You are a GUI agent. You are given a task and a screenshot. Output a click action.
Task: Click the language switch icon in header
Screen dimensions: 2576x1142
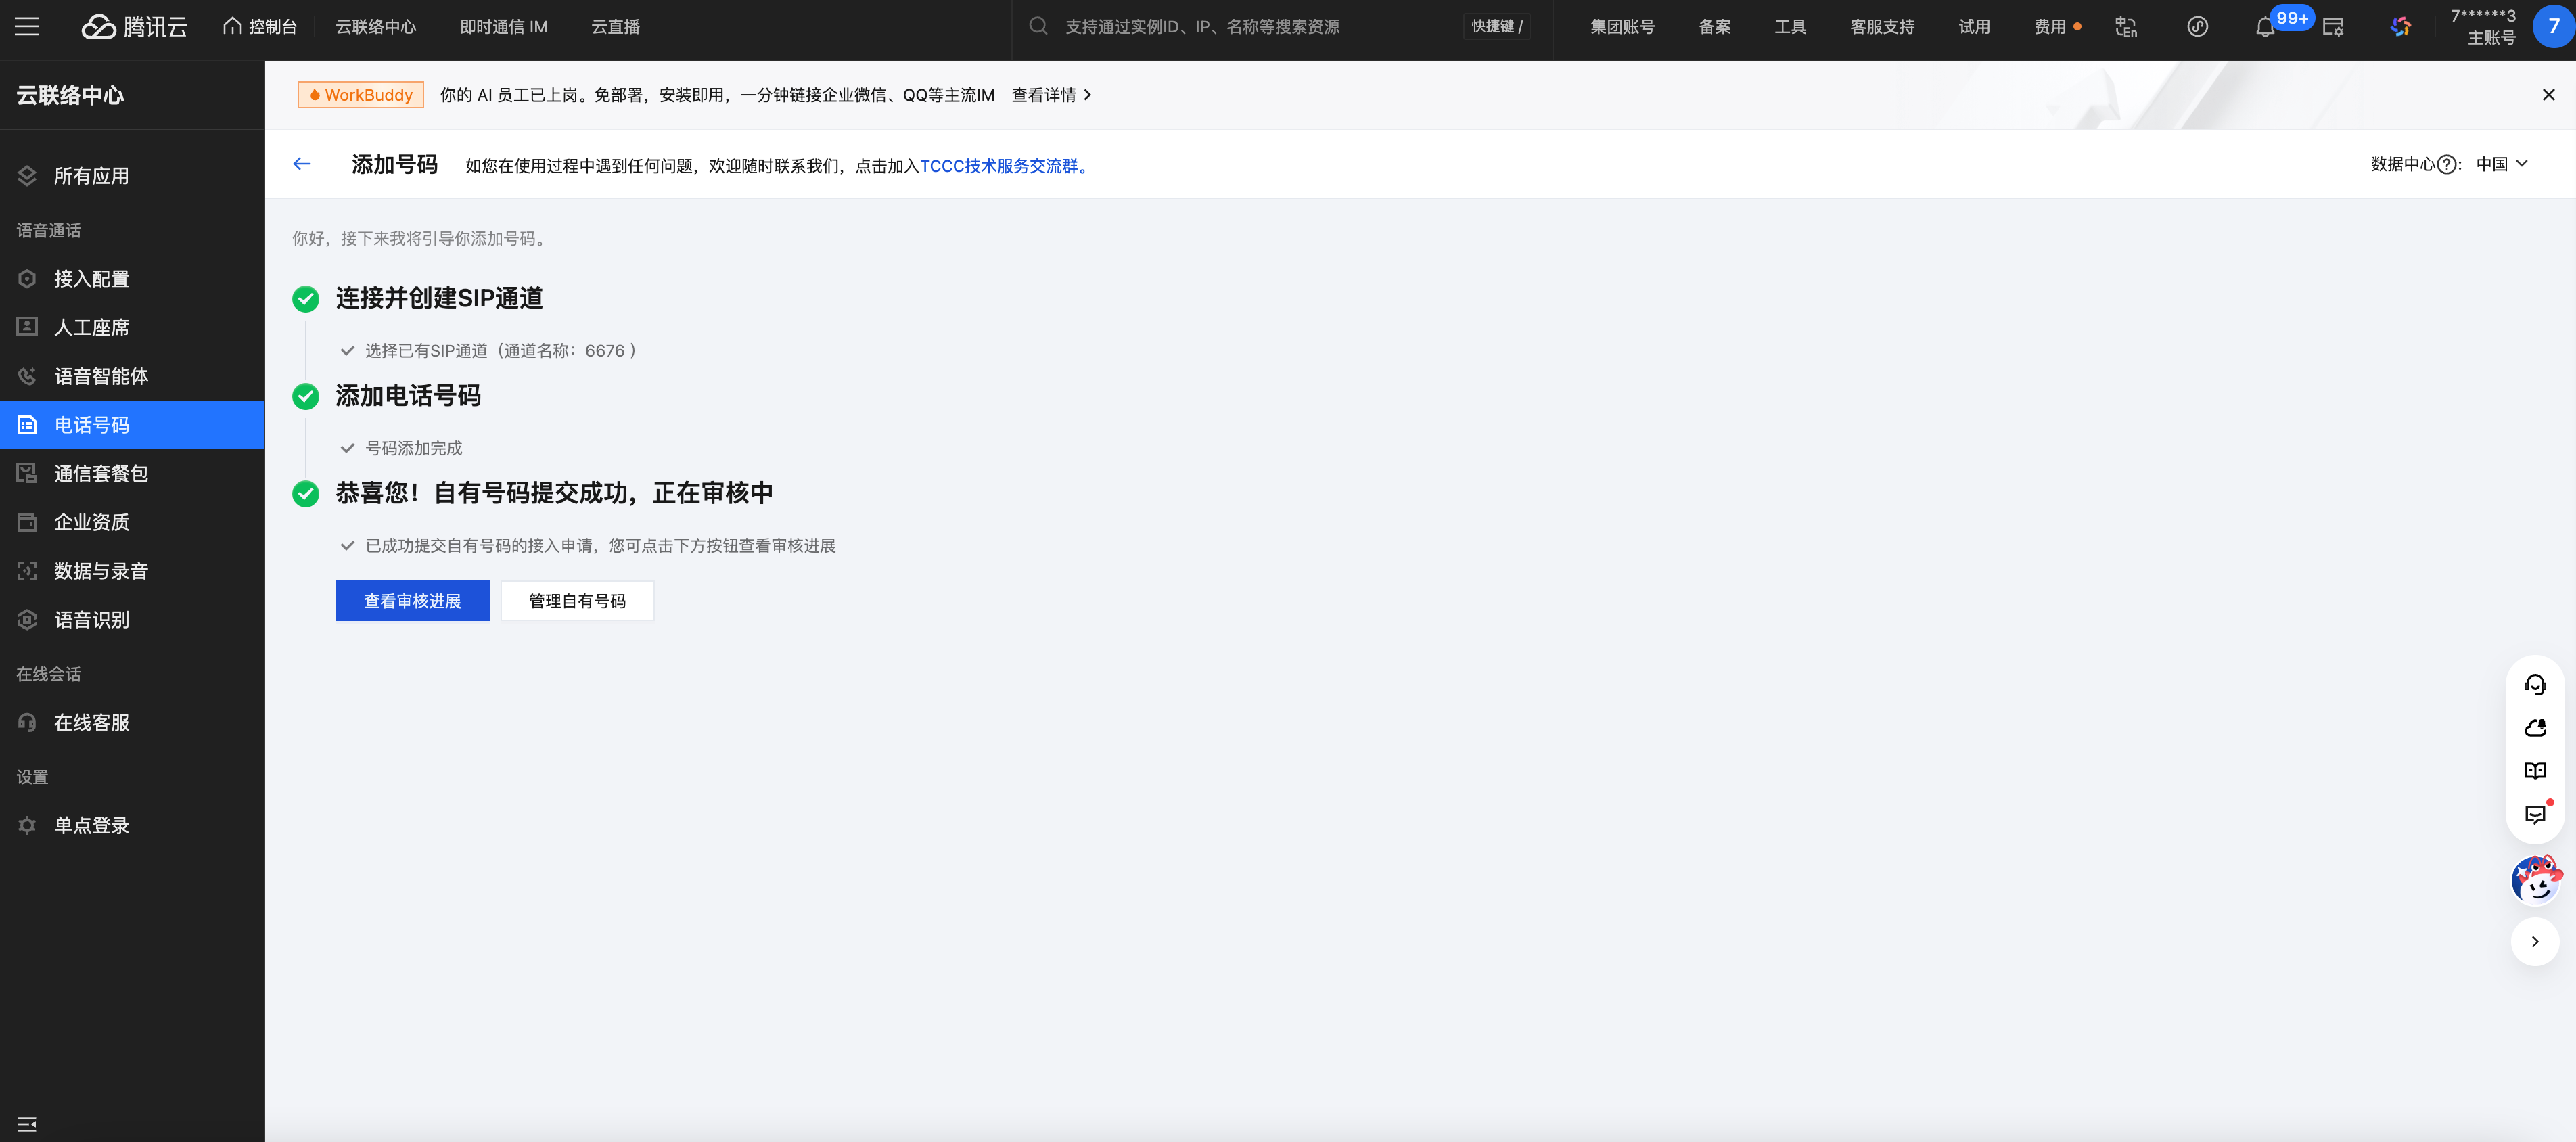pyautogui.click(x=2126, y=27)
